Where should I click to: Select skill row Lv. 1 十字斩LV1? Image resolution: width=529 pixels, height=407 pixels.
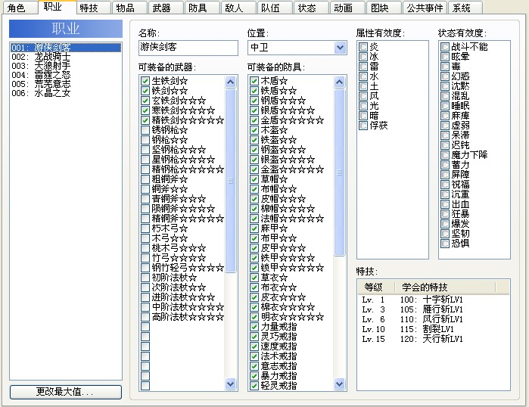pos(433,300)
